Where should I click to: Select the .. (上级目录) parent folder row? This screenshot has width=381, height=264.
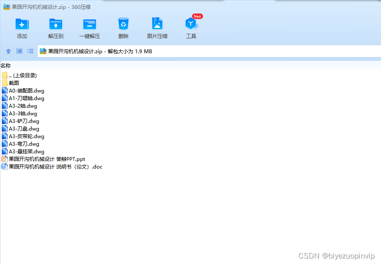tap(19, 76)
